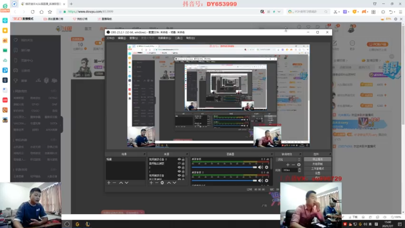405x228 pixels.
Task: Remove scene transition with minus icon
Action: point(293,165)
